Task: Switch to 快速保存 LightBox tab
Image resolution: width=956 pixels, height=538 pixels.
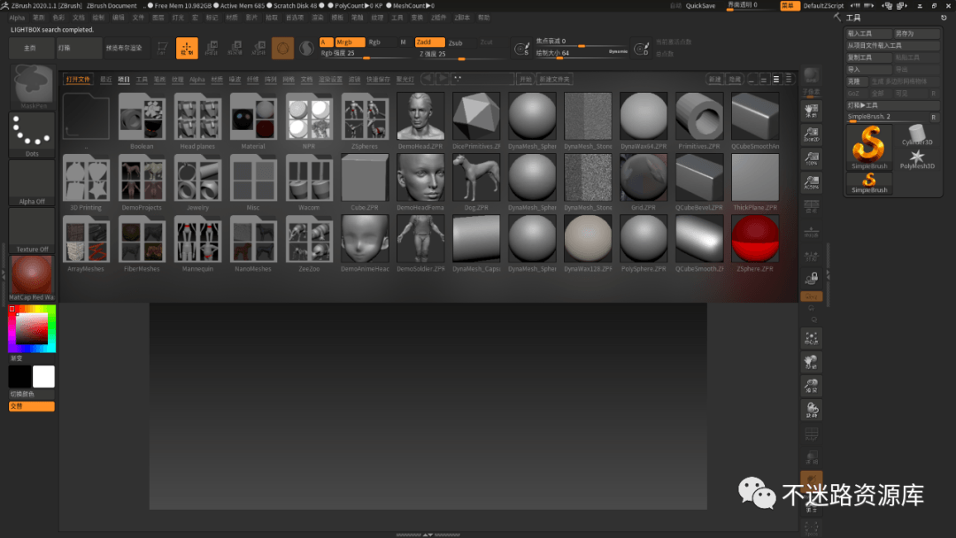Action: (378, 80)
